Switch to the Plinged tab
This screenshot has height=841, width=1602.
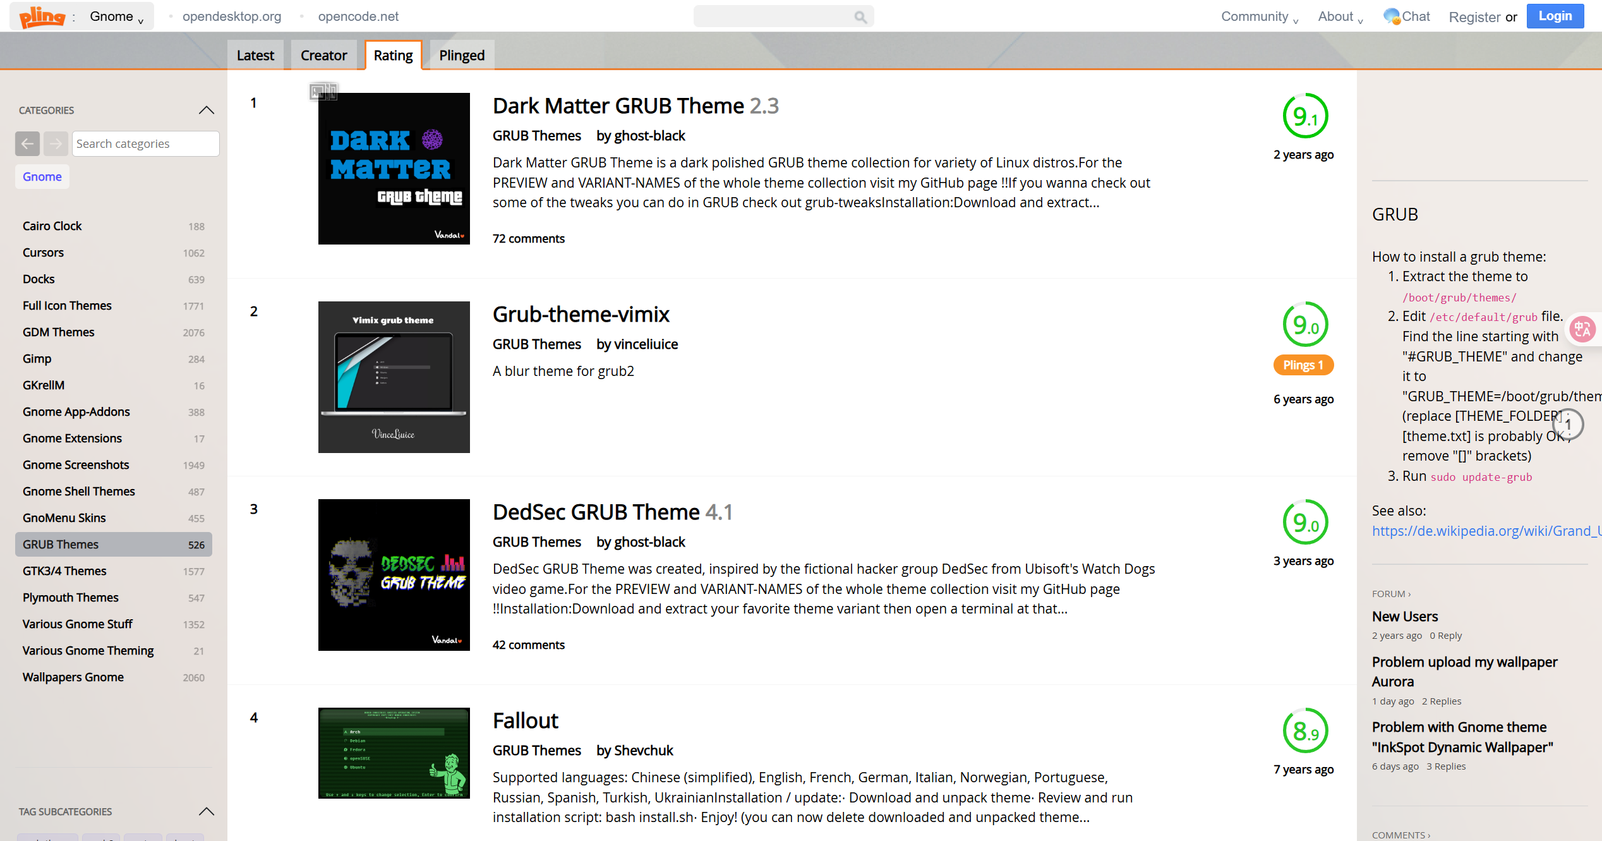click(x=462, y=56)
